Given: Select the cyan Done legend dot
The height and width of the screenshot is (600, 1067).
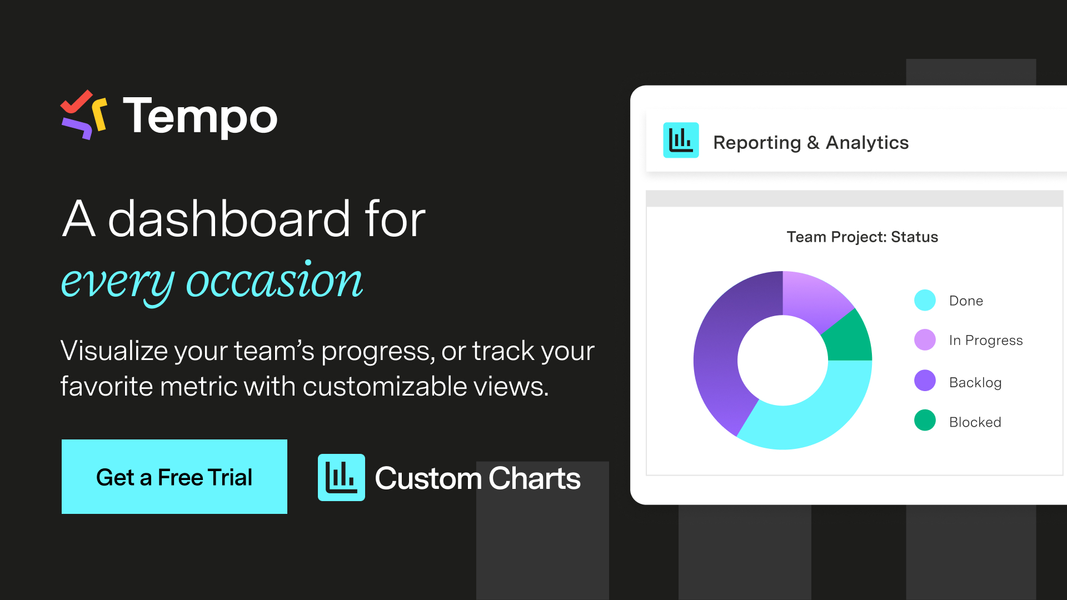Looking at the screenshot, I should pos(925,300).
